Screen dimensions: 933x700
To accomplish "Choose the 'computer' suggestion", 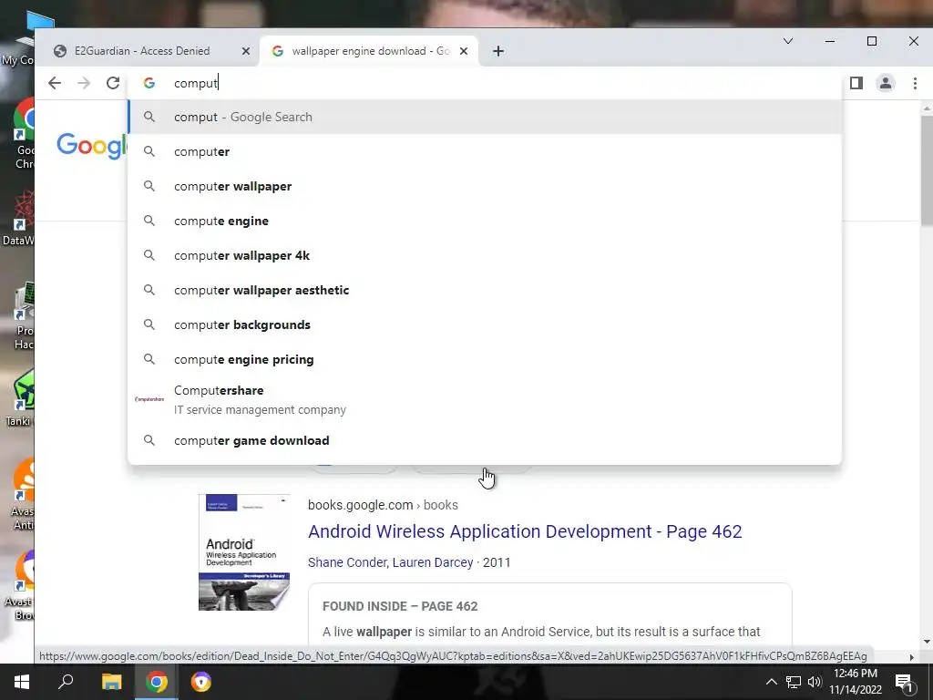I will click(x=485, y=152).
